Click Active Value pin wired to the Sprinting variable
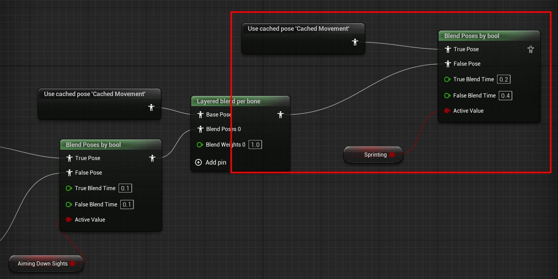The height and width of the screenshot is (279, 558). [x=447, y=111]
